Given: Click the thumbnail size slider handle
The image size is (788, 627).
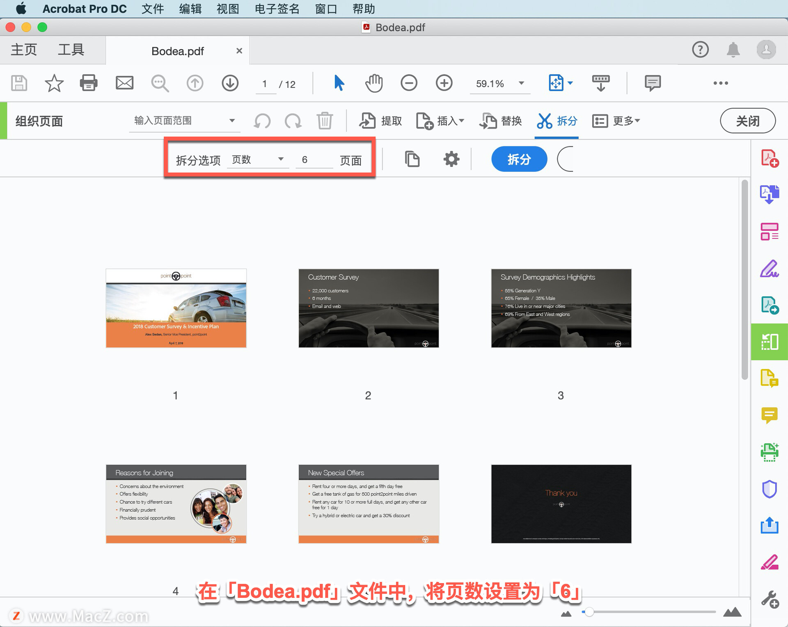Looking at the screenshot, I should 589,612.
